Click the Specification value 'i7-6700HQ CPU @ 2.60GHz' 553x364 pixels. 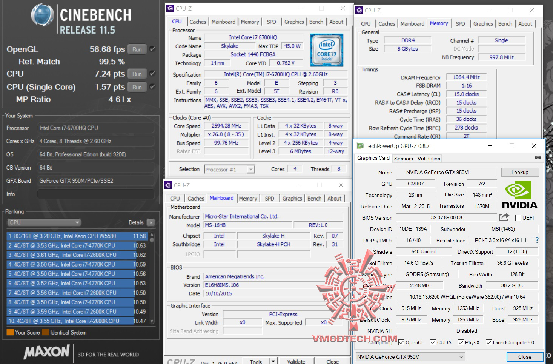(276, 74)
